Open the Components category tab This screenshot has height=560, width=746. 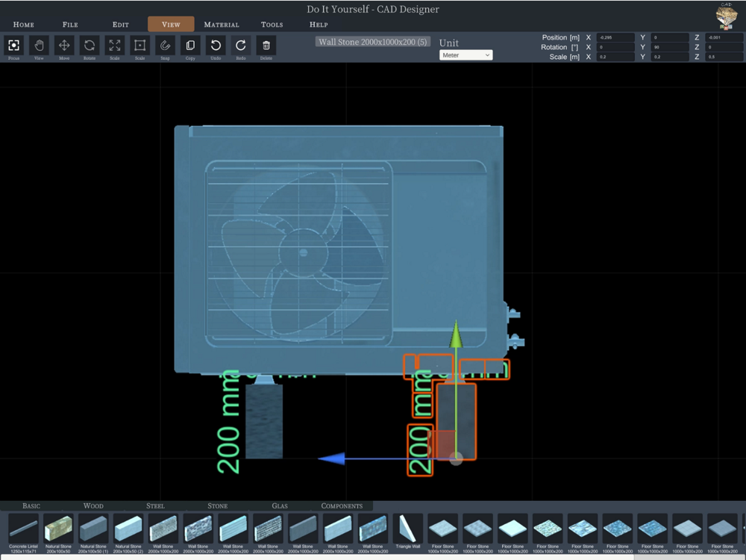click(342, 506)
